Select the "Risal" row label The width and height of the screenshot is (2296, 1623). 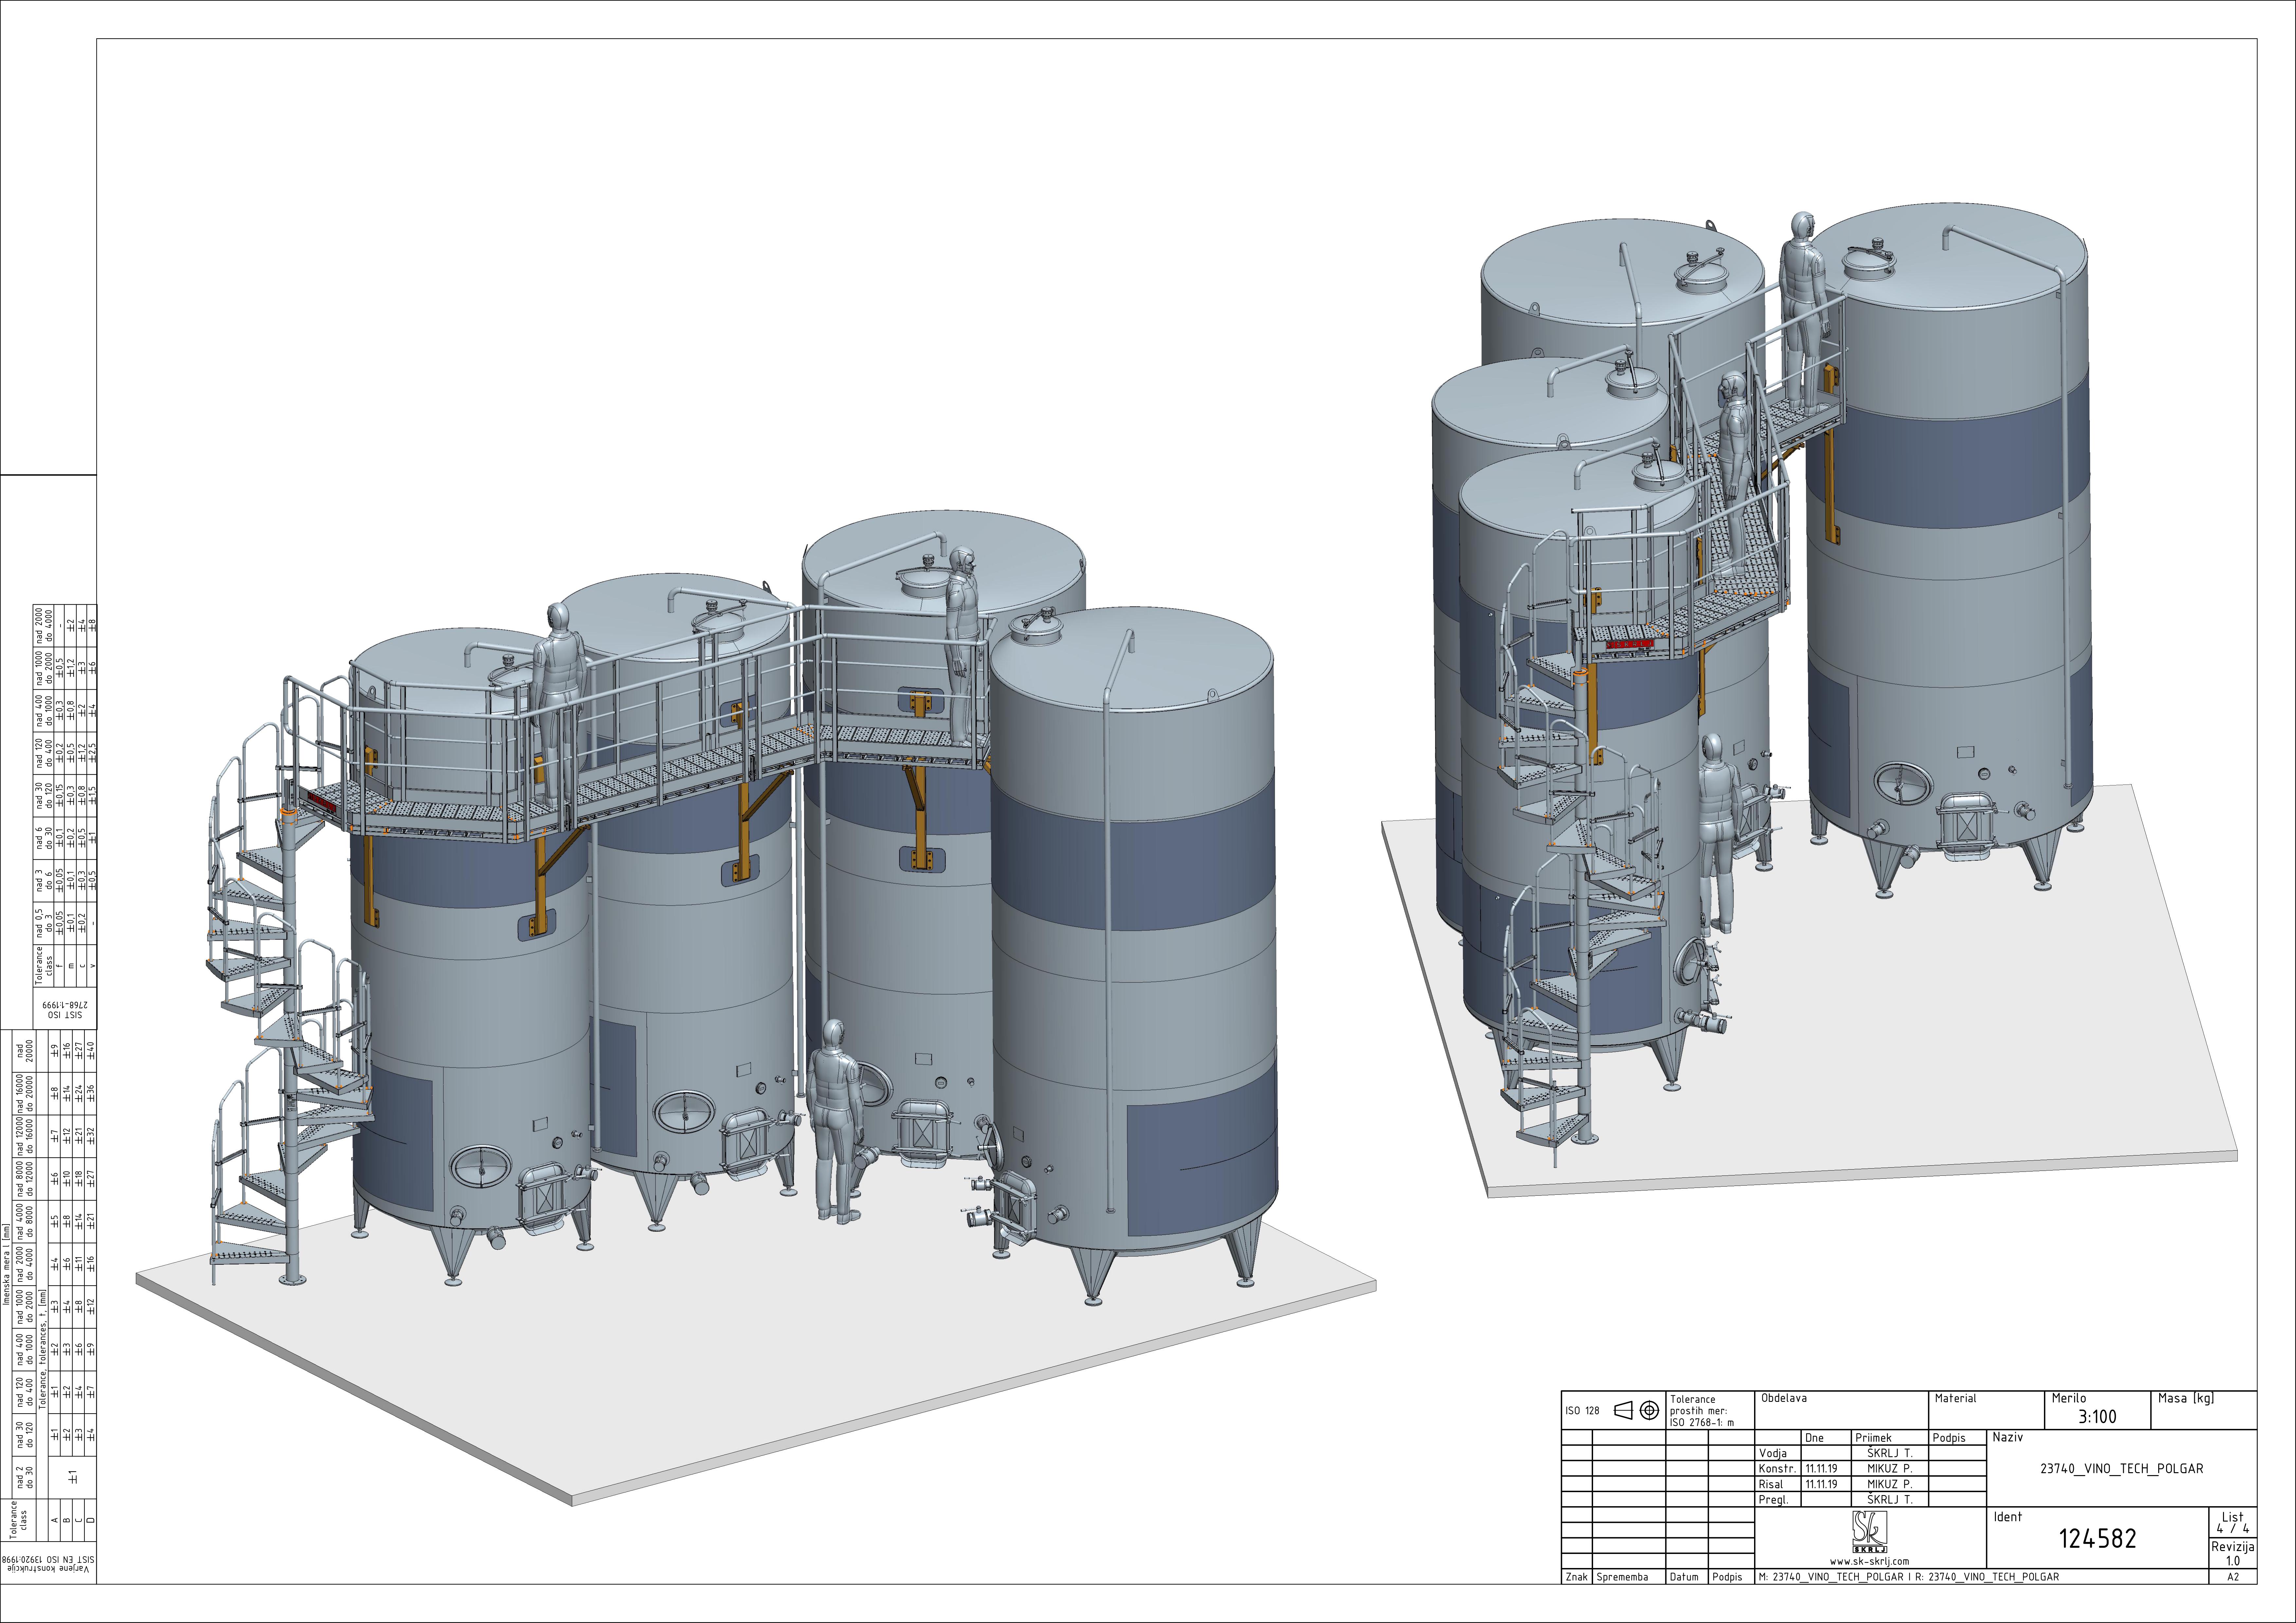1771,1484
